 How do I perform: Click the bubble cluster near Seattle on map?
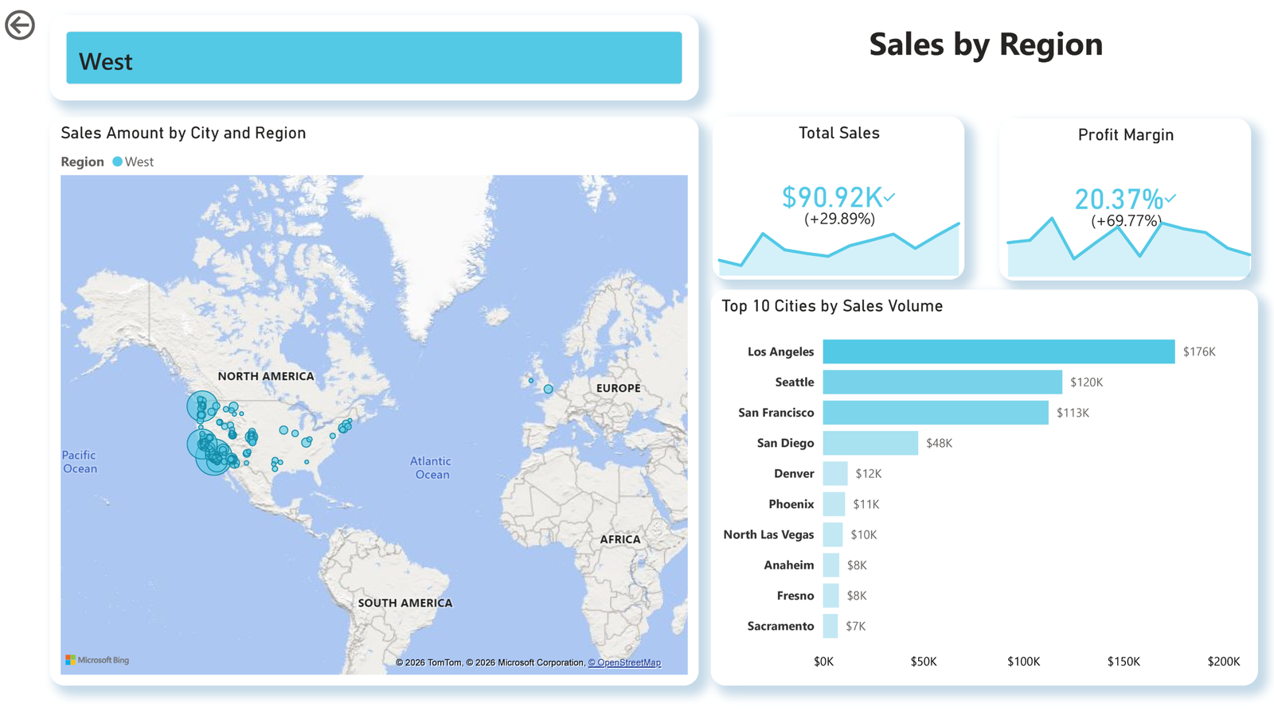(x=201, y=406)
